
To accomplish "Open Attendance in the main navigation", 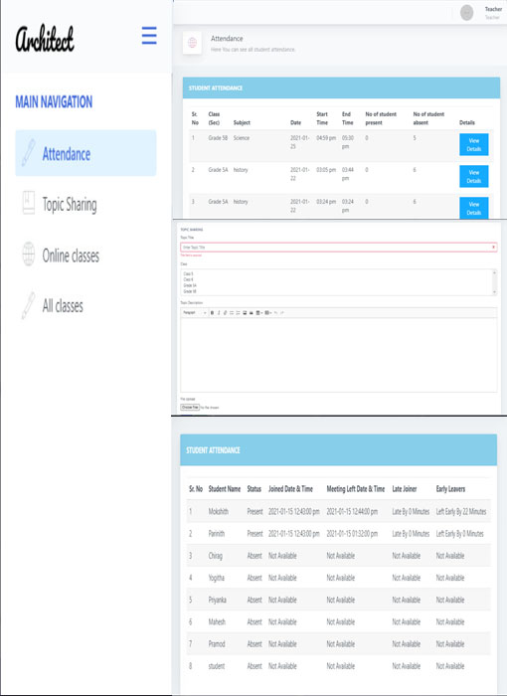I will point(85,153).
